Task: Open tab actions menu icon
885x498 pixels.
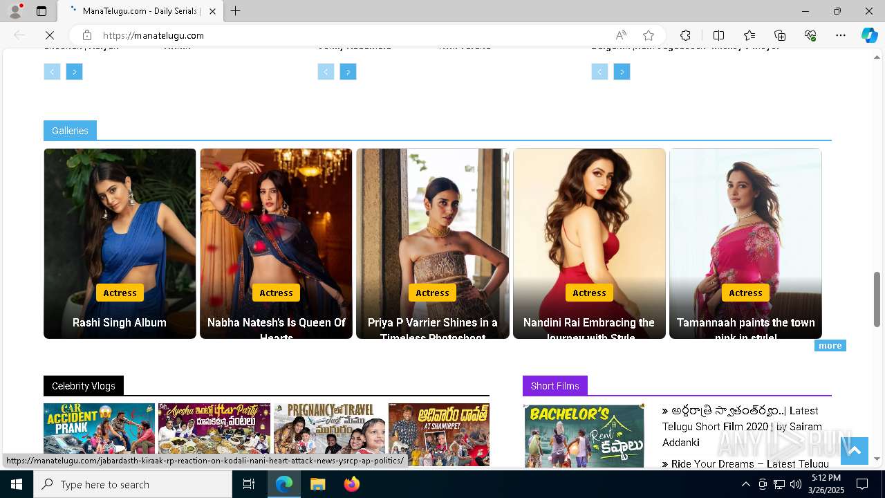Action: (x=41, y=11)
